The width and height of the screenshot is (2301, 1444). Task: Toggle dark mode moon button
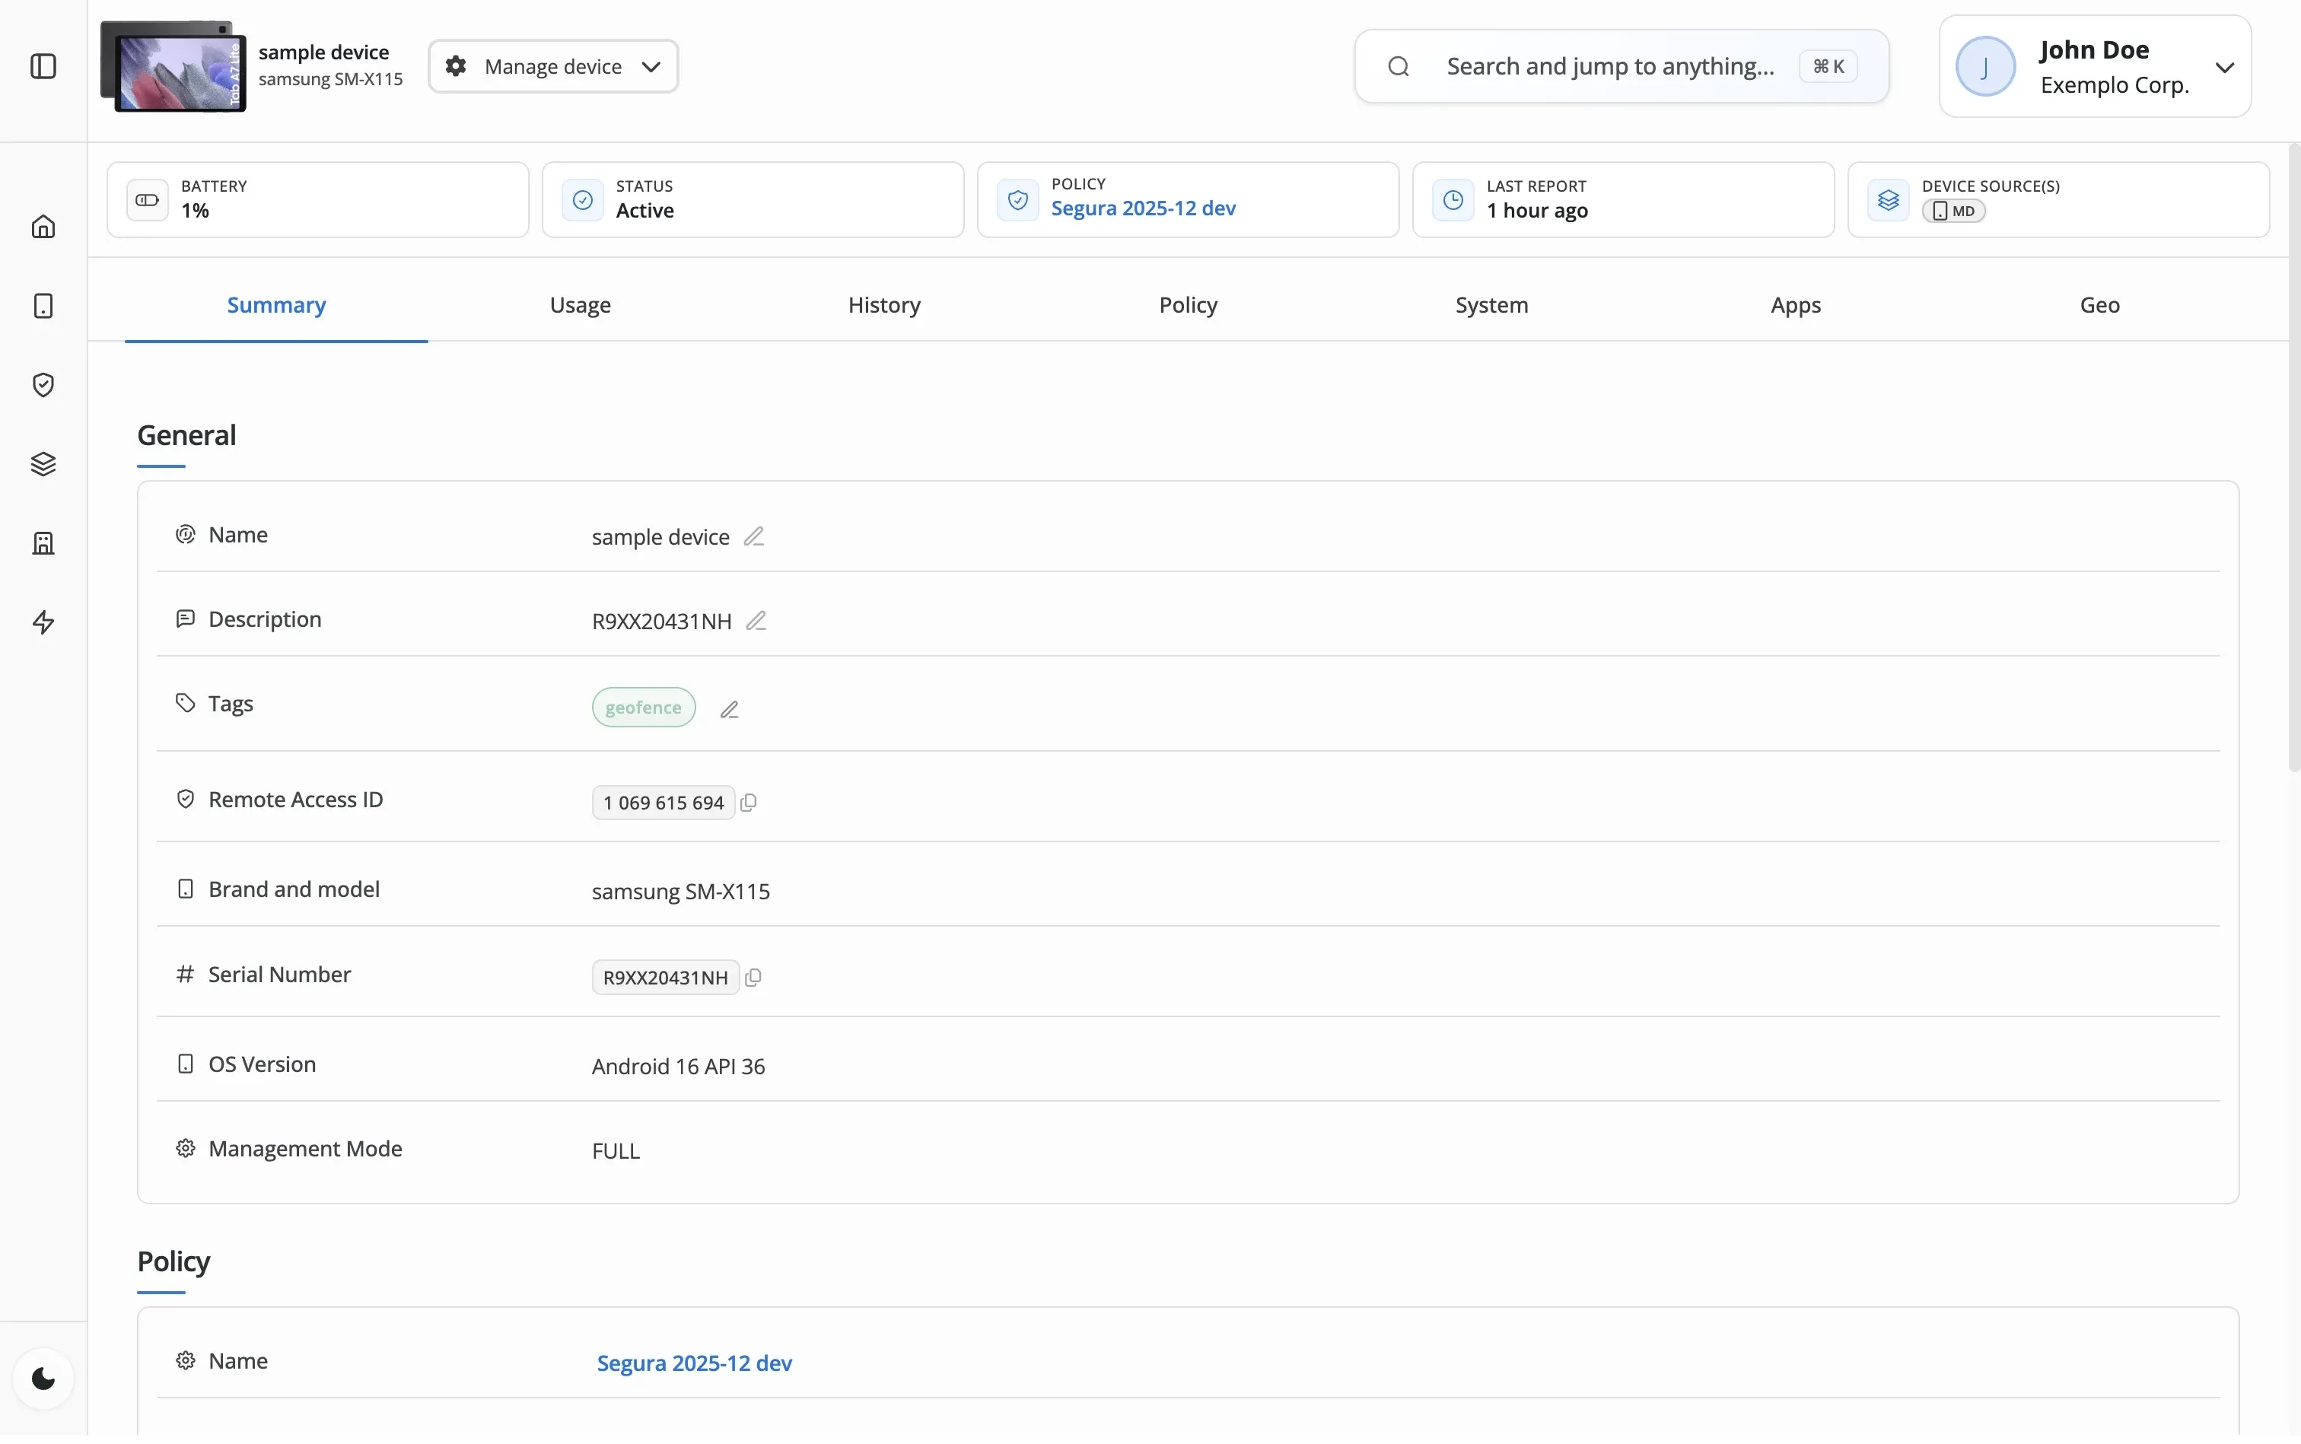click(43, 1378)
